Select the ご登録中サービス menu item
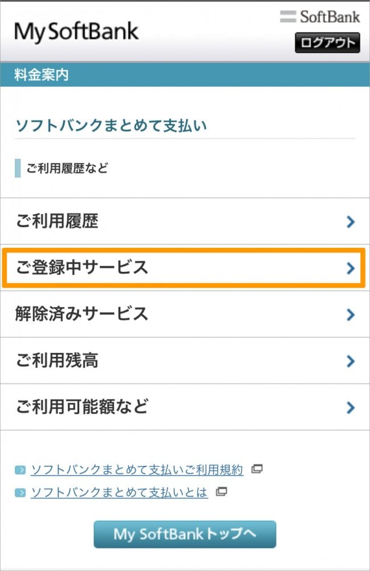 coord(82,268)
